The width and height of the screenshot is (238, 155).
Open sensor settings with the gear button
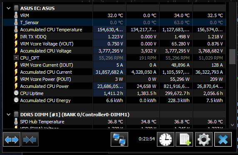coord(204,139)
